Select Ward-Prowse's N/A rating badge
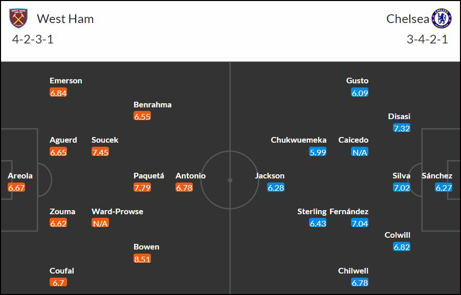This screenshot has height=295, width=461. 100,223
